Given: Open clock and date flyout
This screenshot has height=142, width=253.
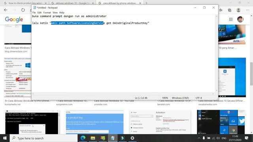Looking at the screenshot, I should pos(235,138).
